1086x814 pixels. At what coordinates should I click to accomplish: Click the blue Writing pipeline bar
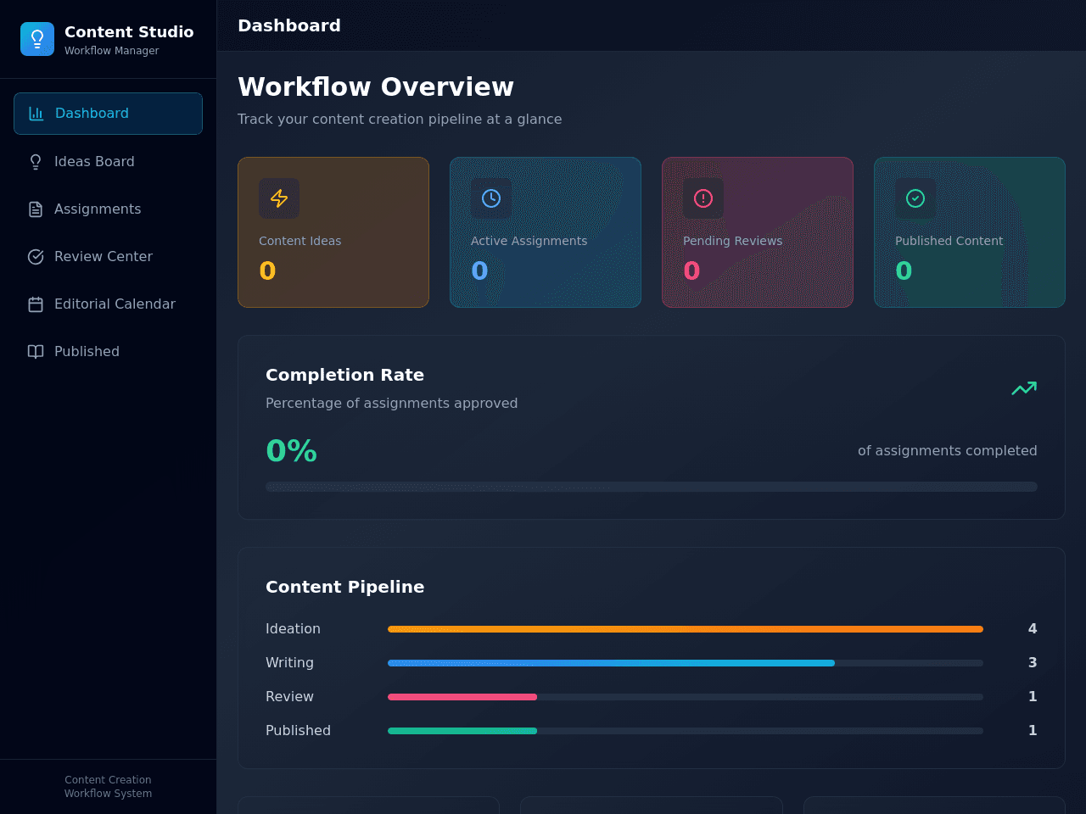click(x=611, y=663)
